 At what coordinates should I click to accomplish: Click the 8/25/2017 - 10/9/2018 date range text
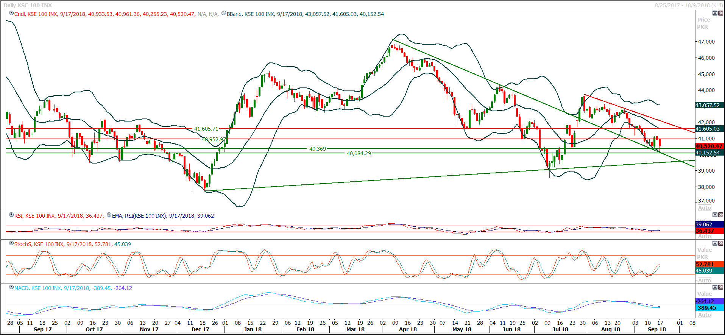(689, 5)
